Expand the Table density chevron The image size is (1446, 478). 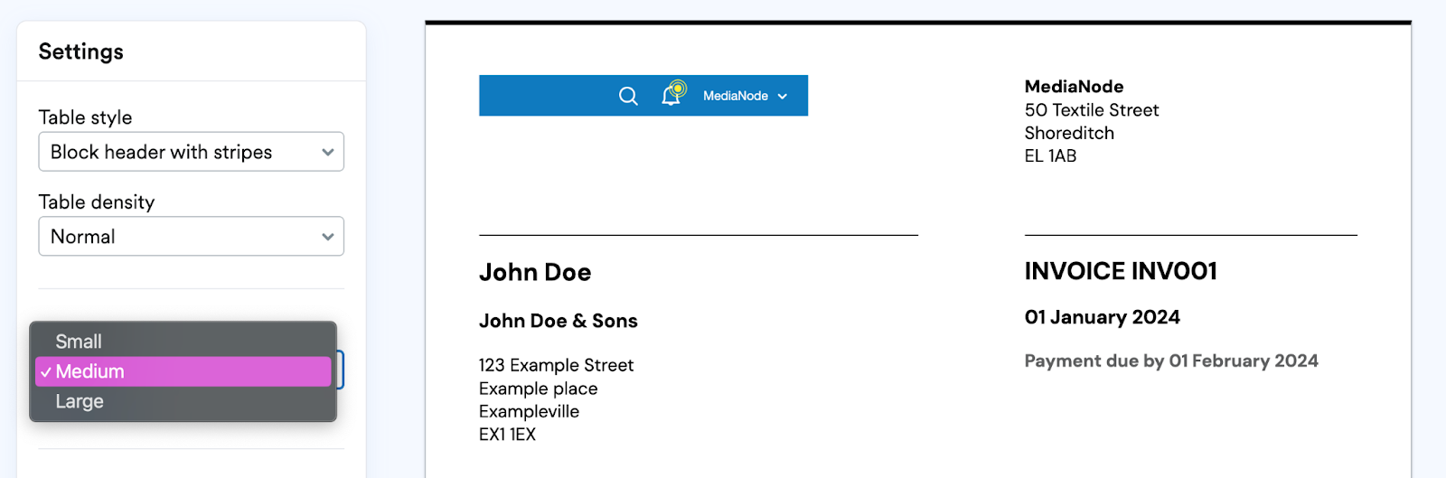coord(327,237)
